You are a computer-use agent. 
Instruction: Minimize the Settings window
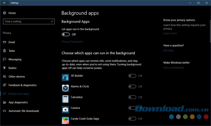[190, 3]
